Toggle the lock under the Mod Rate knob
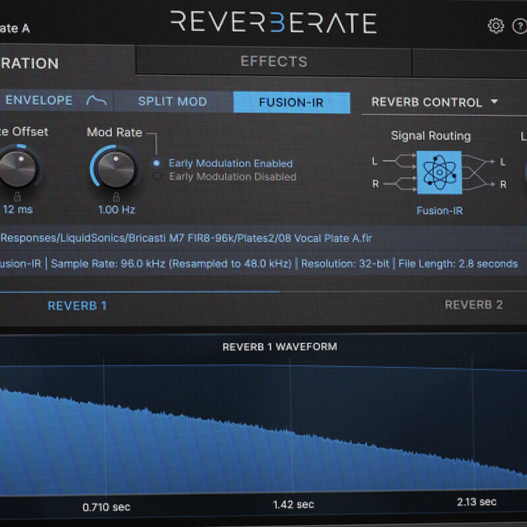This screenshot has width=527, height=527. point(116,196)
